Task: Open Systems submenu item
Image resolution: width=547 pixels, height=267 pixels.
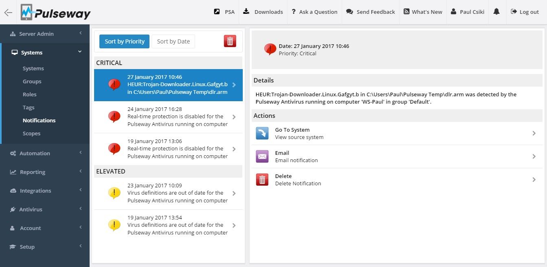Action: pos(33,68)
